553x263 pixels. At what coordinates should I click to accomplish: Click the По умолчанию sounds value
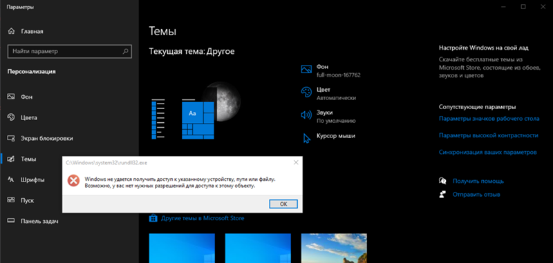coord(336,121)
